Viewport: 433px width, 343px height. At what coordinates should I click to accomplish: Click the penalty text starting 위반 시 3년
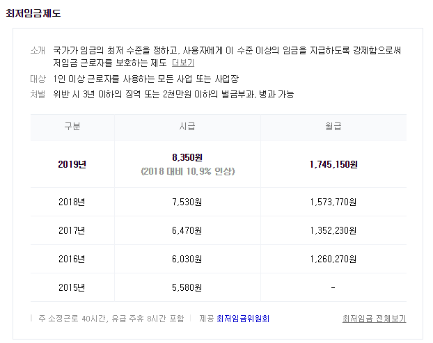[x=173, y=95]
